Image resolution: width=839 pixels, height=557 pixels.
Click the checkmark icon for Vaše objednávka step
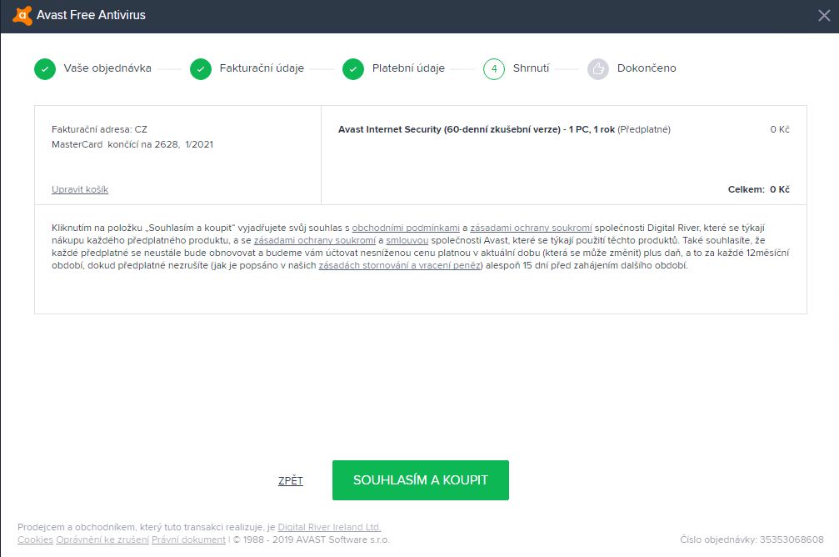click(45, 69)
